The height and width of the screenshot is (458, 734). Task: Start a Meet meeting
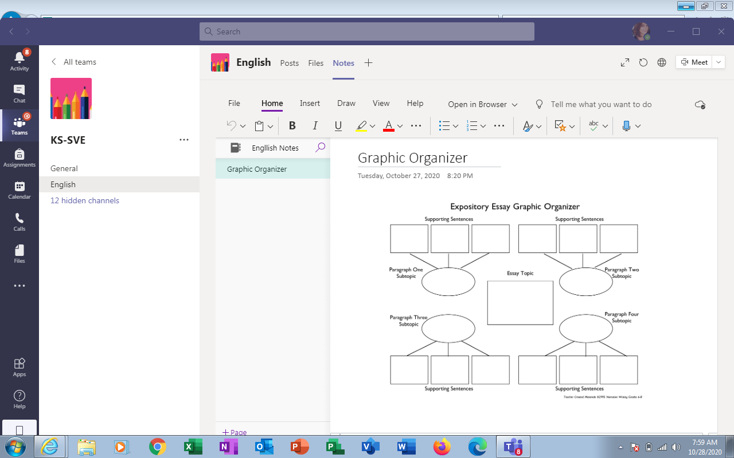pos(694,62)
